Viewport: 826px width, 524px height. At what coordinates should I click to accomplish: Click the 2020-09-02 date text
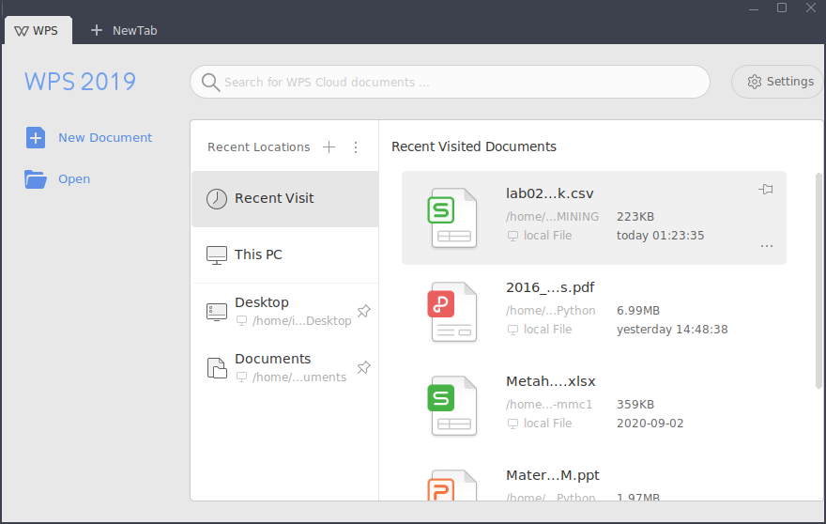(x=650, y=424)
